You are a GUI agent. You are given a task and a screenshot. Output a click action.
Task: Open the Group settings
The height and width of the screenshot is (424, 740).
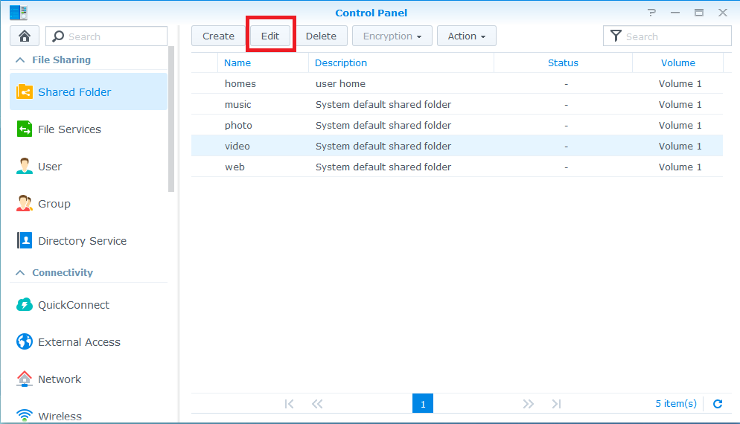(54, 204)
